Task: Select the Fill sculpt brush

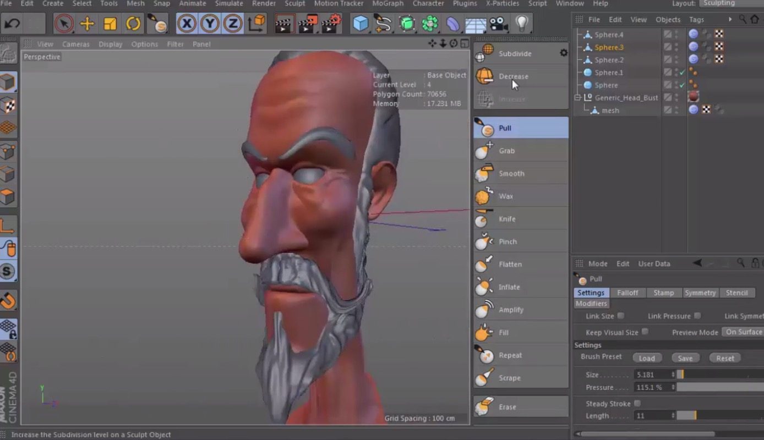Action: click(x=521, y=332)
